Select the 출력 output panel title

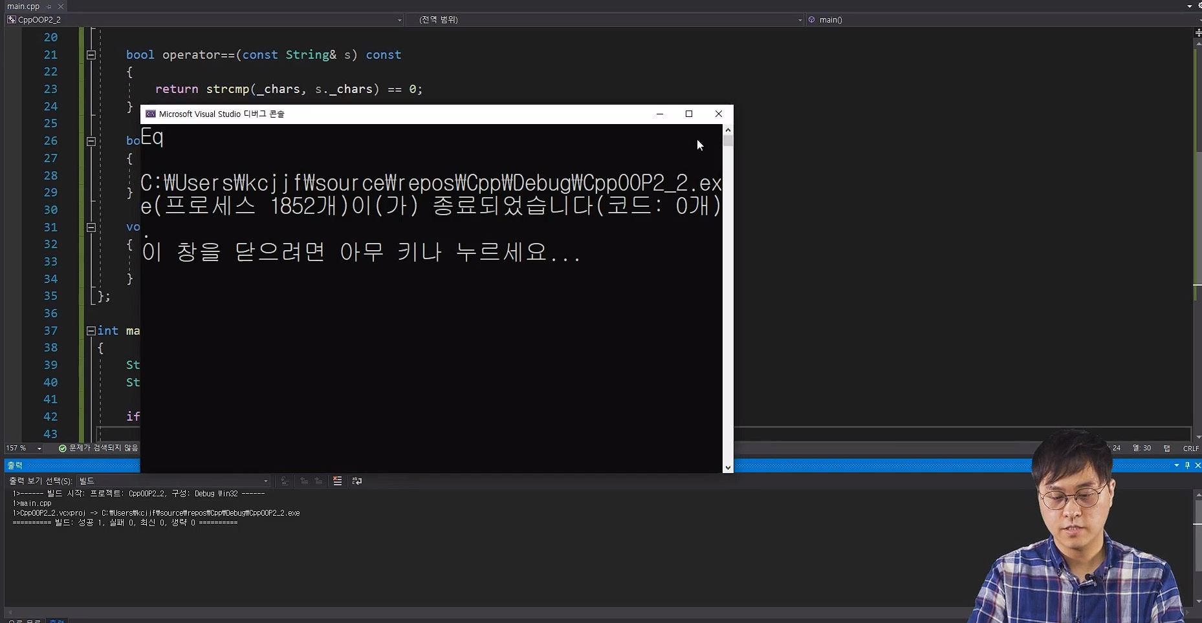pos(15,465)
